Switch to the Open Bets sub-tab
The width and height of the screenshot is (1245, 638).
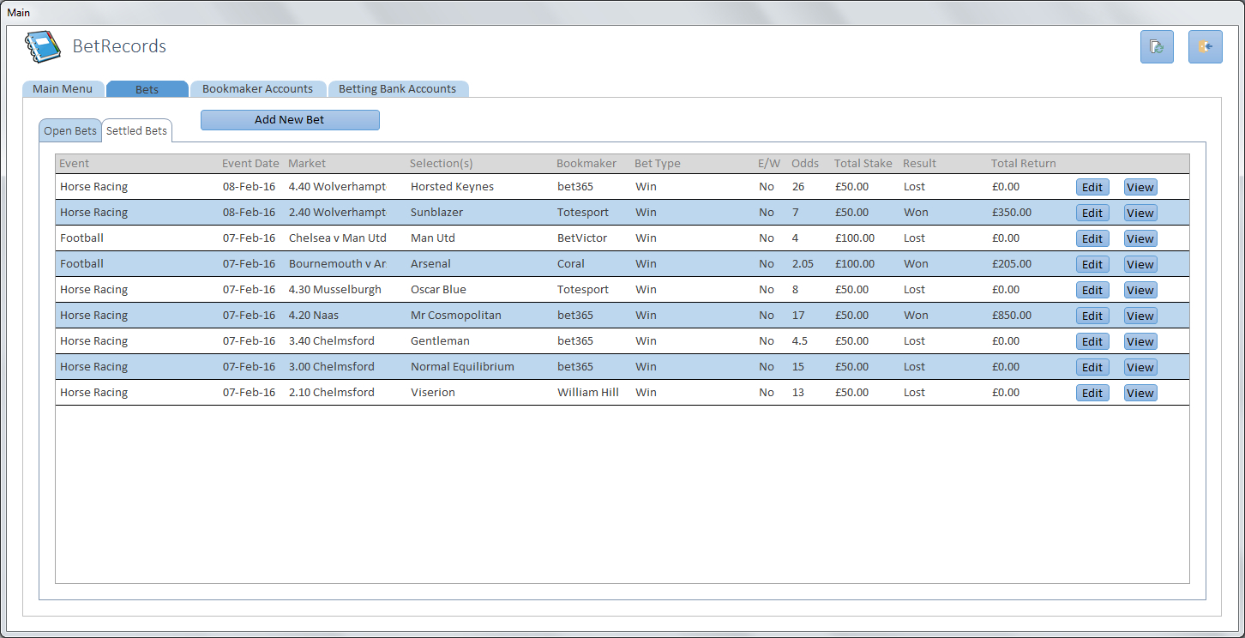pyautogui.click(x=70, y=131)
